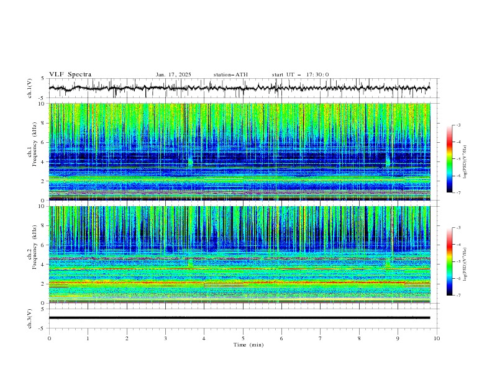Click the "Time (min)" x-axis label
The width and height of the screenshot is (492, 380).
[x=248, y=345]
